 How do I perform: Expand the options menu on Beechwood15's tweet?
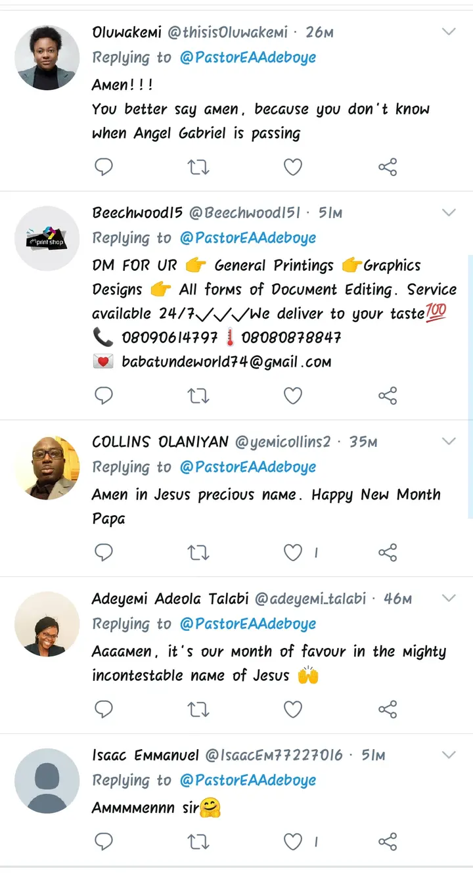pyautogui.click(x=449, y=212)
